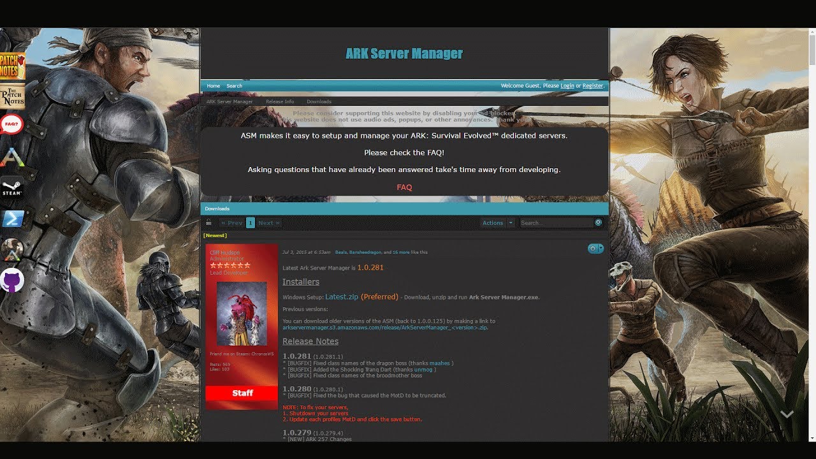Click the round ARK avatar sidebar icon
The height and width of the screenshot is (459, 816).
click(x=12, y=250)
